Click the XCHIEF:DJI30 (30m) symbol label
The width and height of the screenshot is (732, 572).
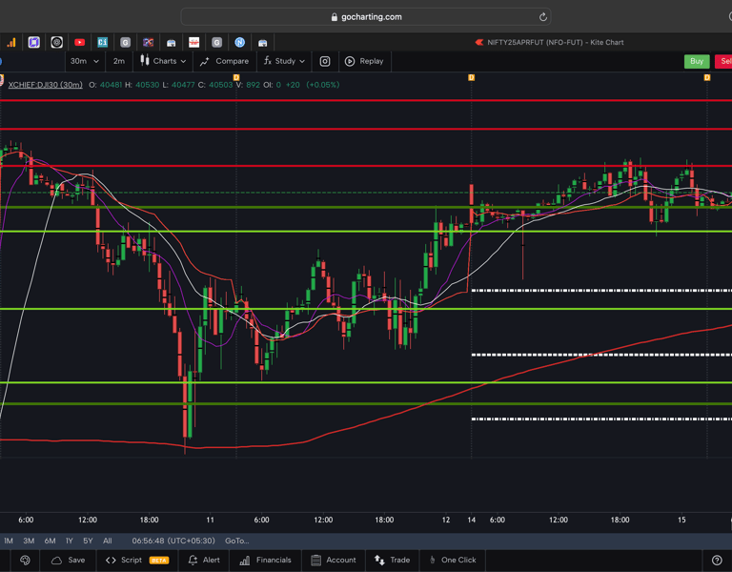[x=46, y=85]
